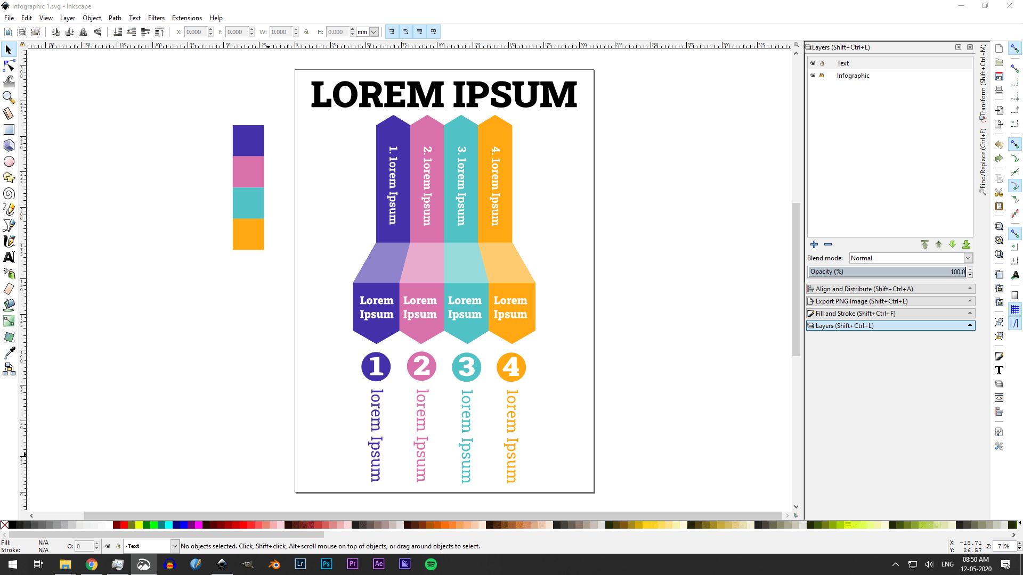This screenshot has width=1023, height=575.
Task: Select the Star tool
Action: 9,177
